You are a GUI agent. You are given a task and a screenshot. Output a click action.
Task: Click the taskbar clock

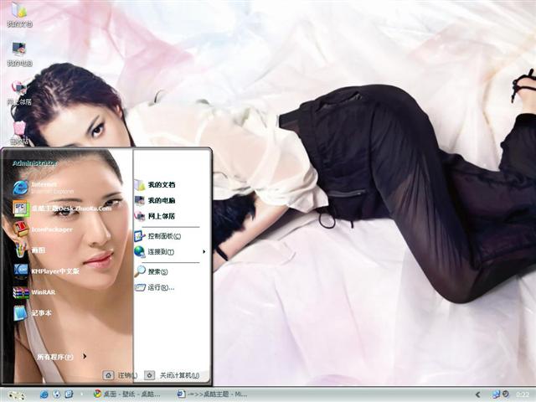pyautogui.click(x=522, y=394)
